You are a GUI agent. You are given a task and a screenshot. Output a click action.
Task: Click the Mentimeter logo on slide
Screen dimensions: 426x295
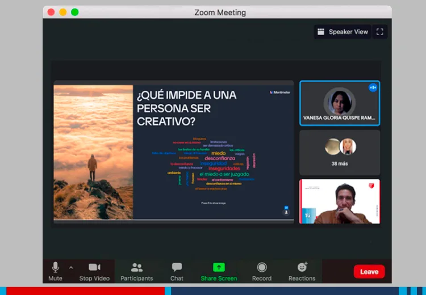(280, 92)
